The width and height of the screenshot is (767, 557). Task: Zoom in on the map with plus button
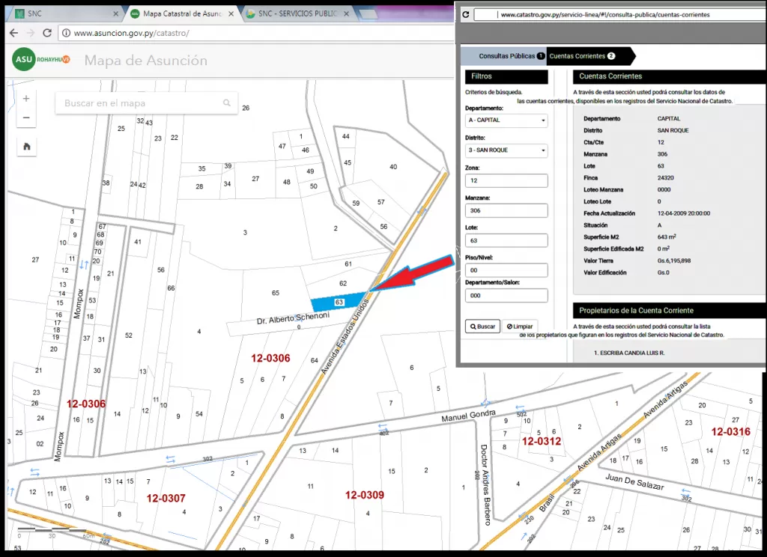point(26,98)
